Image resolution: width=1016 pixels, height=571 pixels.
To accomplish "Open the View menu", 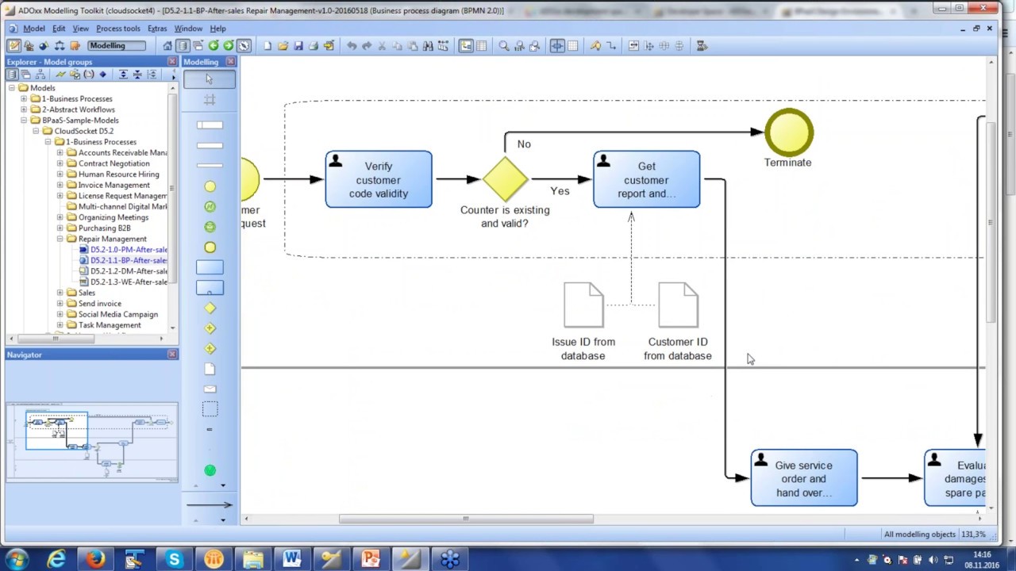I will [x=80, y=29].
